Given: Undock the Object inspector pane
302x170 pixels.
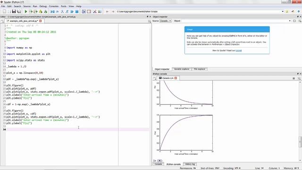Looking at the screenshot, I should coord(298,17).
